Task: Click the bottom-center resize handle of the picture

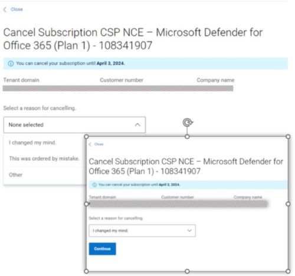Action: tap(187, 271)
